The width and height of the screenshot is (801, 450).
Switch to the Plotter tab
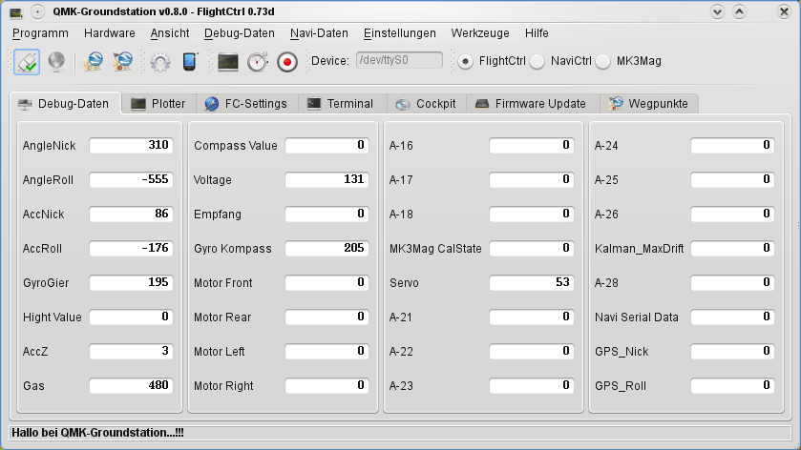158,103
